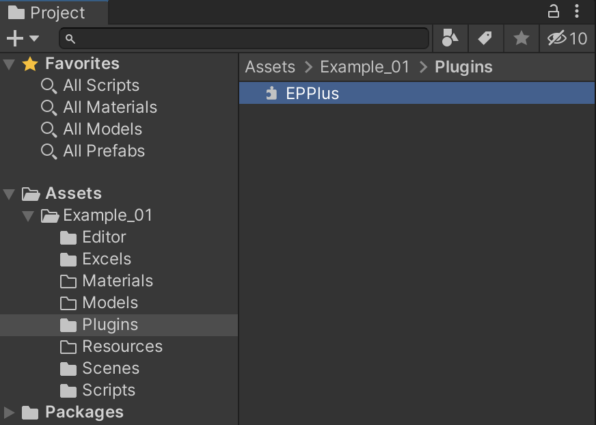Screen dimensions: 596x425
Task: Select the Favorites heading
Action: click(x=82, y=64)
